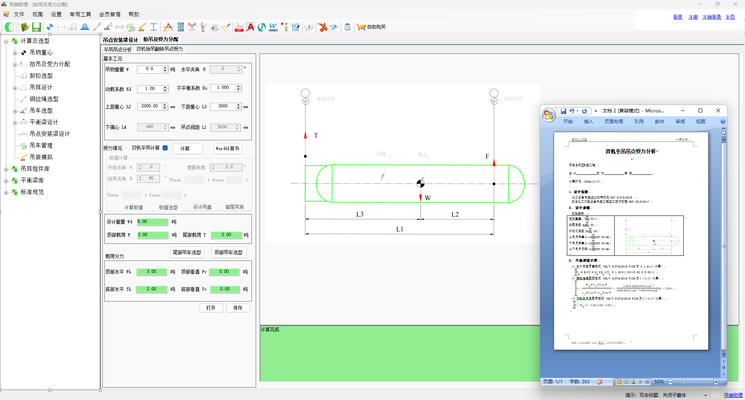Click the I-beam section toolbar icon
Viewport: 745px width, 400px height.
point(154,27)
